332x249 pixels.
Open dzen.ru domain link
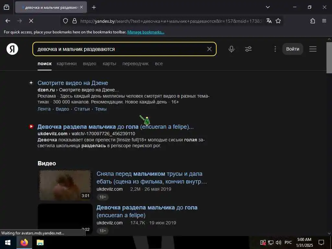pos(46,90)
